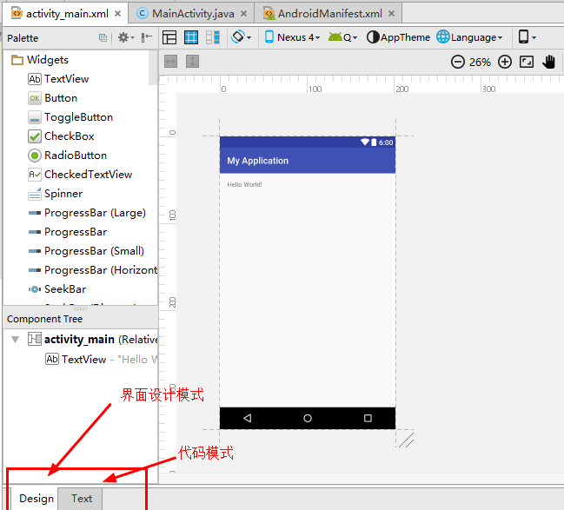This screenshot has height=510, width=564.
Task: Open the Language dropdown
Action: pos(469,37)
